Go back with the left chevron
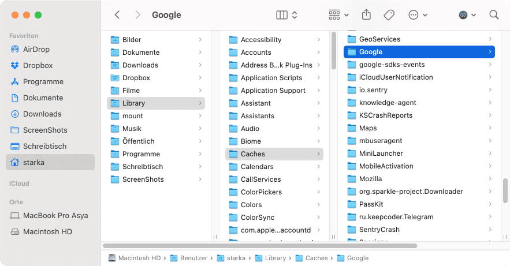510x266 pixels. click(x=117, y=15)
